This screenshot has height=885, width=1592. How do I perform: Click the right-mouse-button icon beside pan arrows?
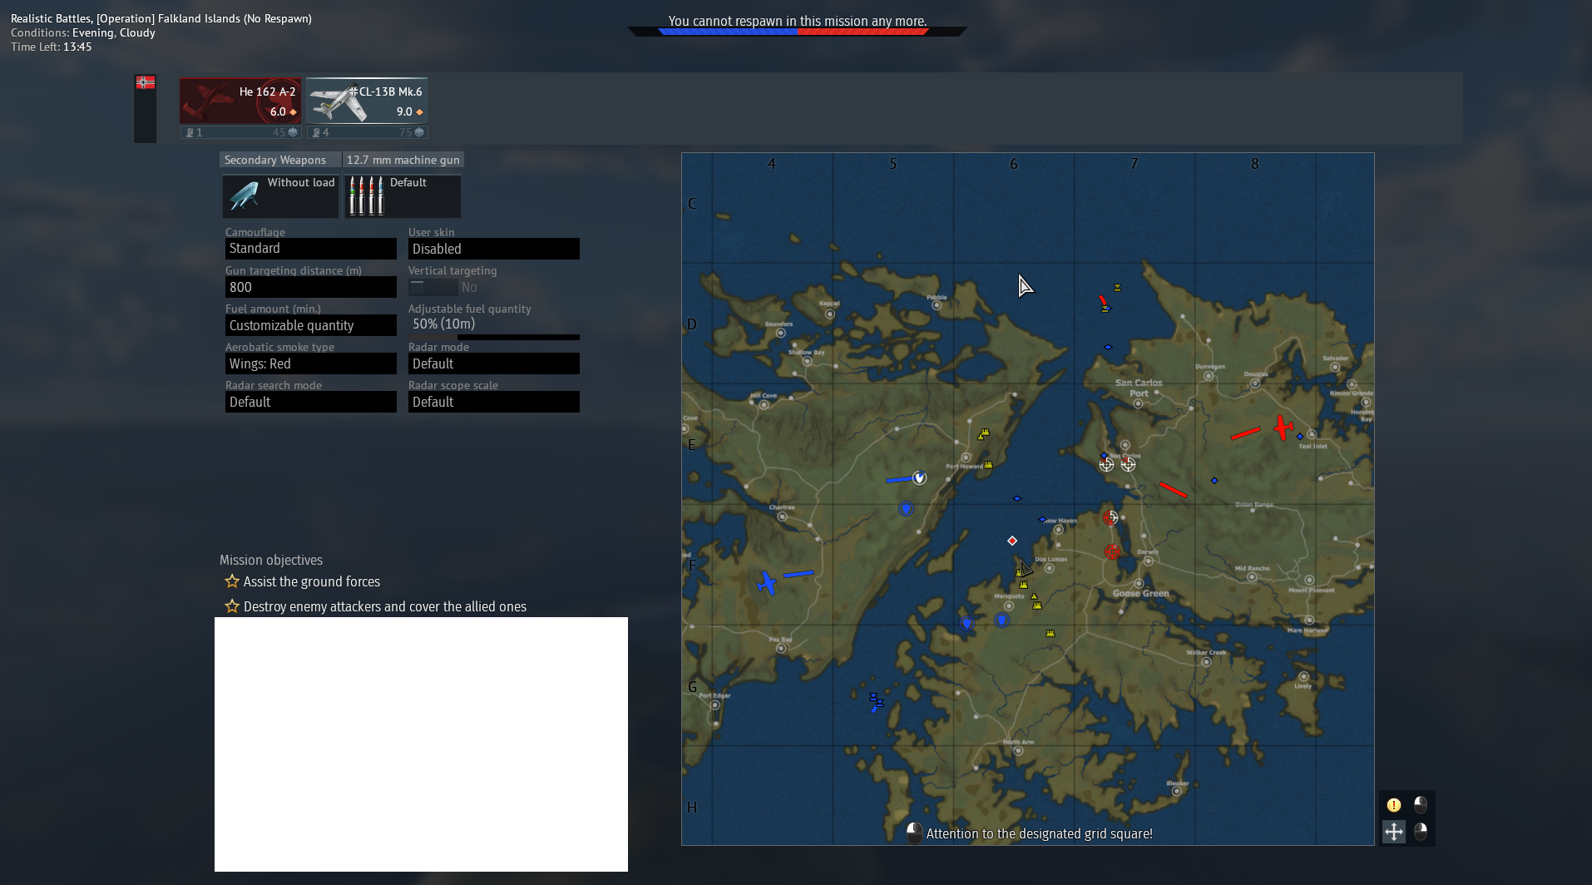click(1421, 831)
